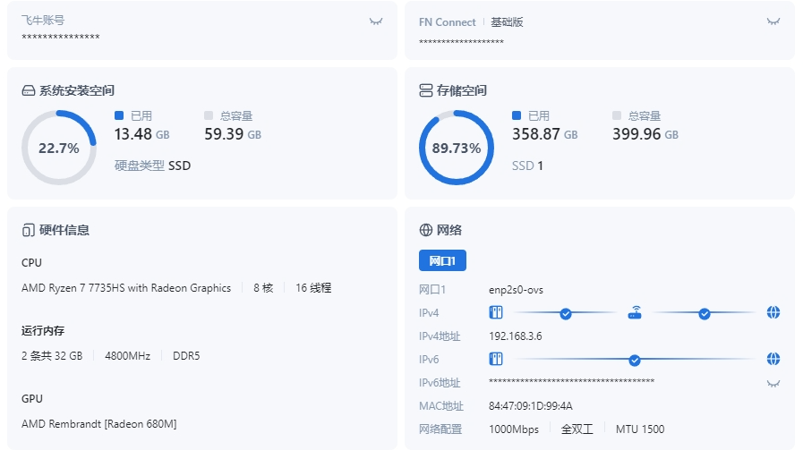Click the DDR5 memory type

point(186,356)
